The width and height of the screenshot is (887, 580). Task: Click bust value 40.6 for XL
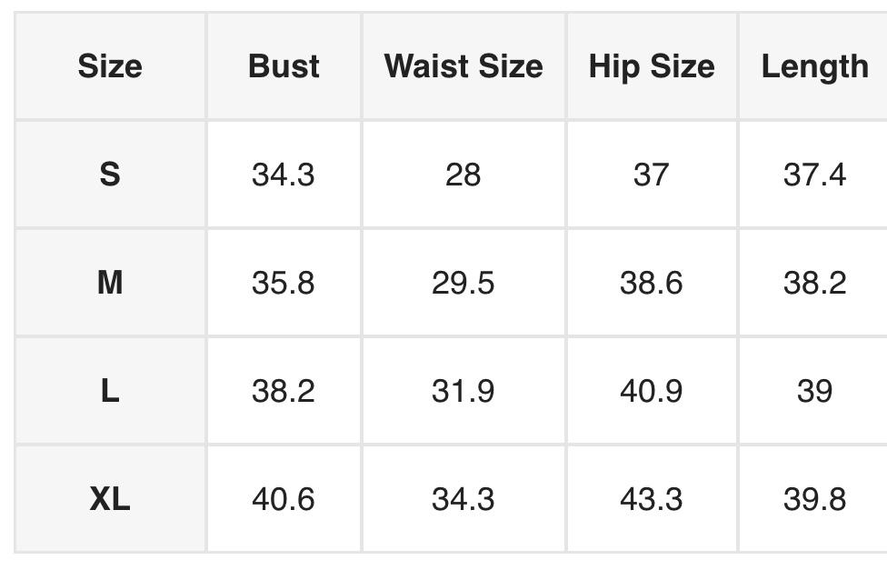pos(284,499)
